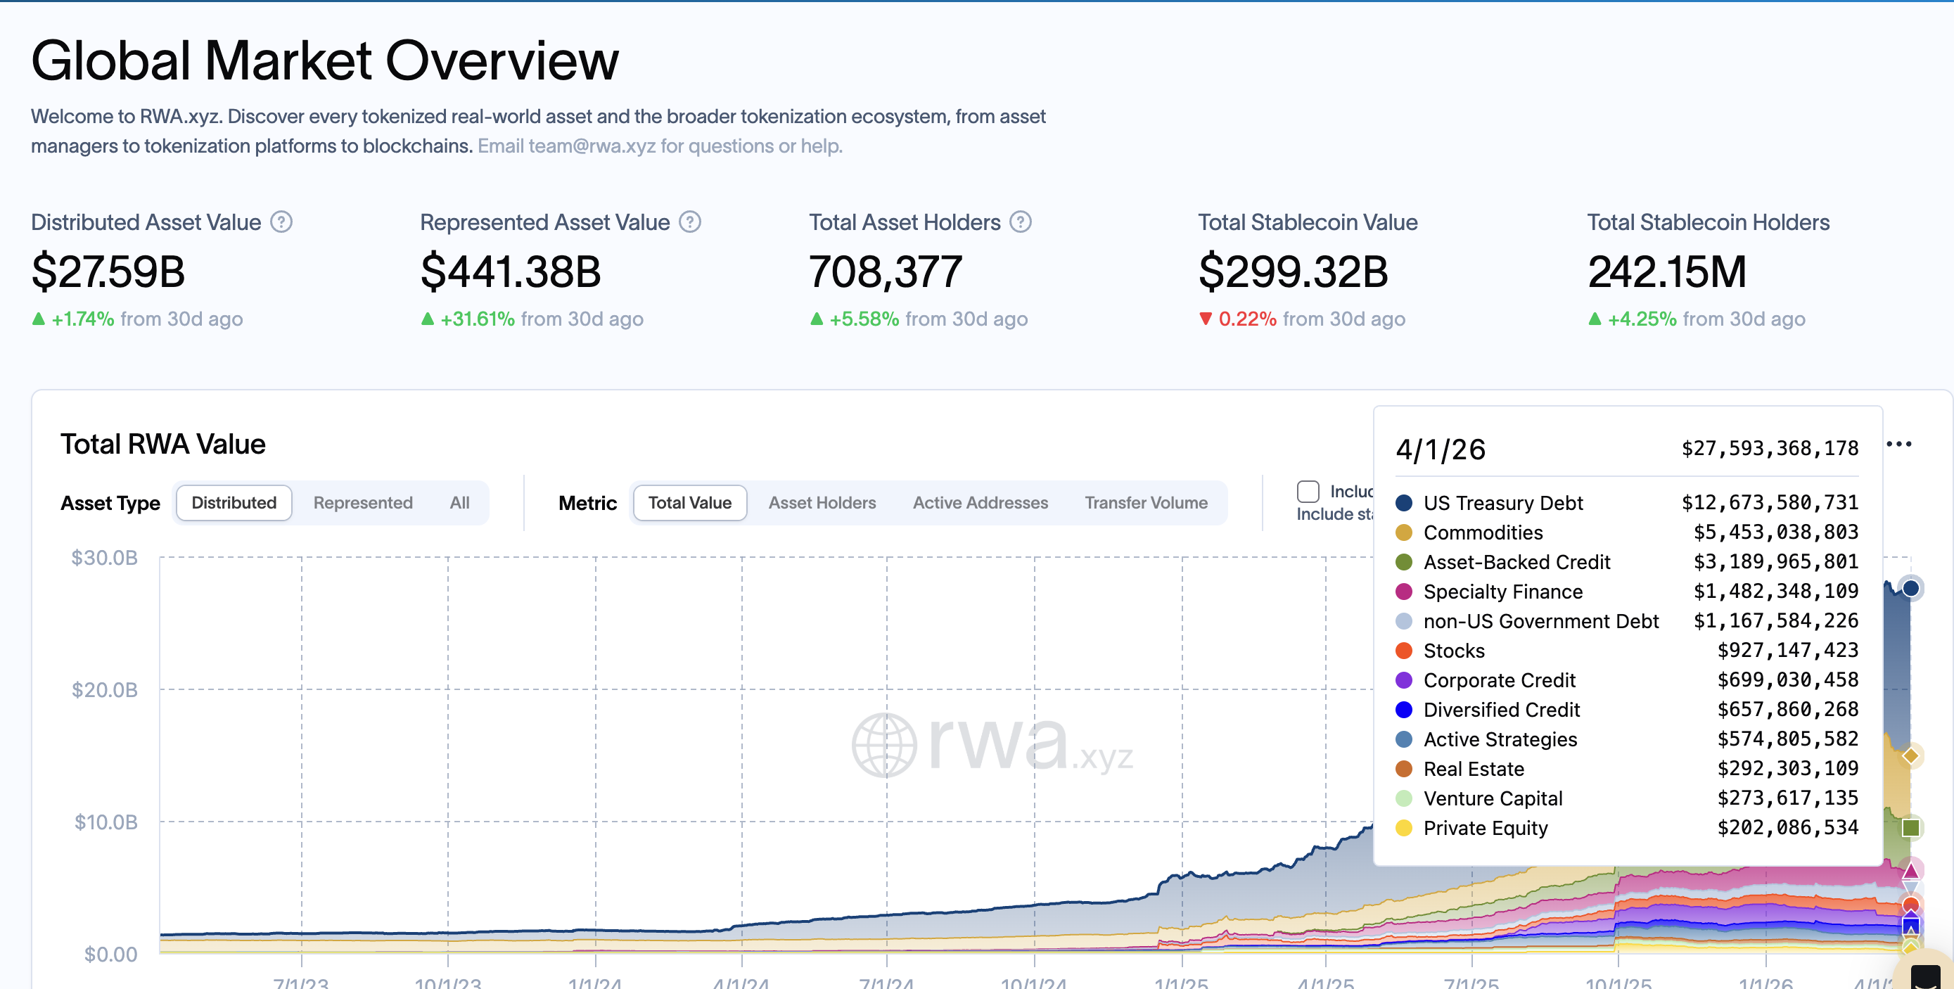The width and height of the screenshot is (1954, 989).
Task: Click the Commodities color swatch in the legend
Action: click(x=1404, y=532)
